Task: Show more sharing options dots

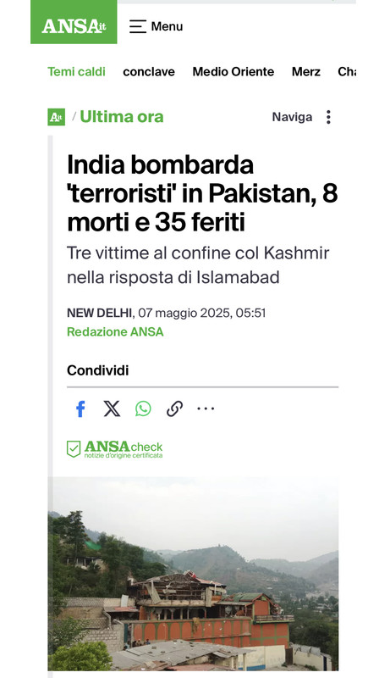Action: tap(206, 408)
